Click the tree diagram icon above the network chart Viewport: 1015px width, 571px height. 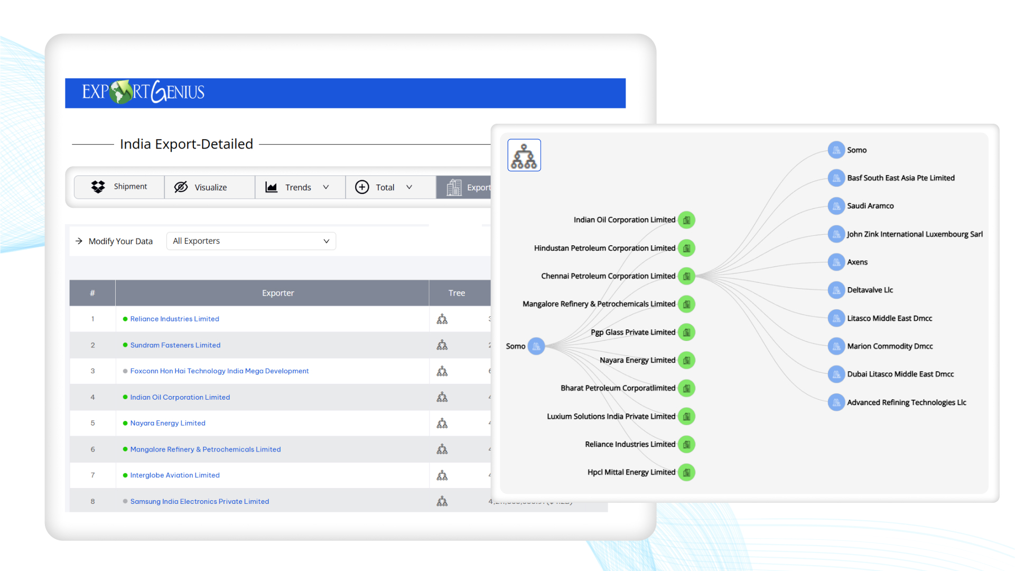[524, 154]
